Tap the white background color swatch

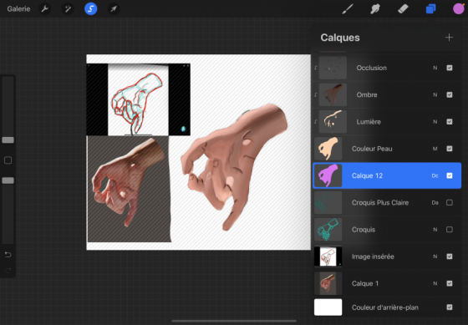pyautogui.click(x=328, y=307)
